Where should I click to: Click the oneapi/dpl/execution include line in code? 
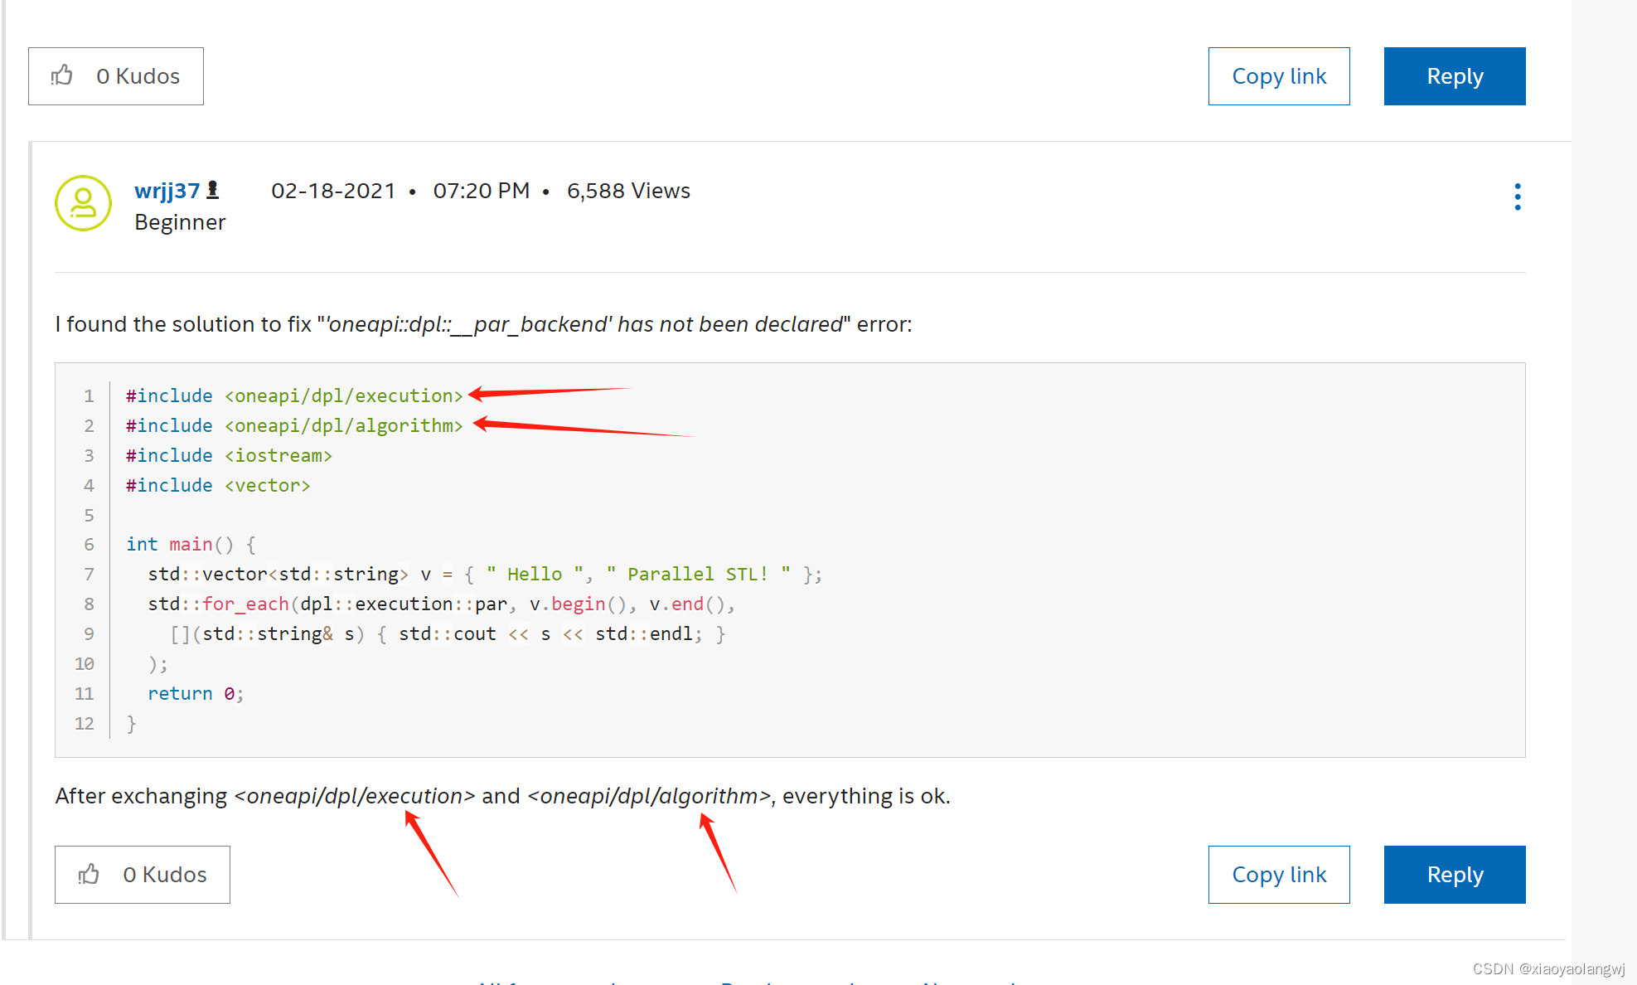[x=294, y=395]
